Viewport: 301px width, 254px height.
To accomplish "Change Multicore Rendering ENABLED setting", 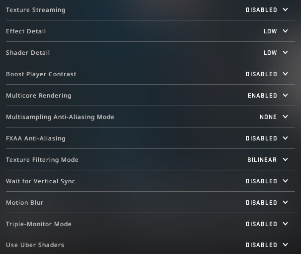I will pos(262,96).
